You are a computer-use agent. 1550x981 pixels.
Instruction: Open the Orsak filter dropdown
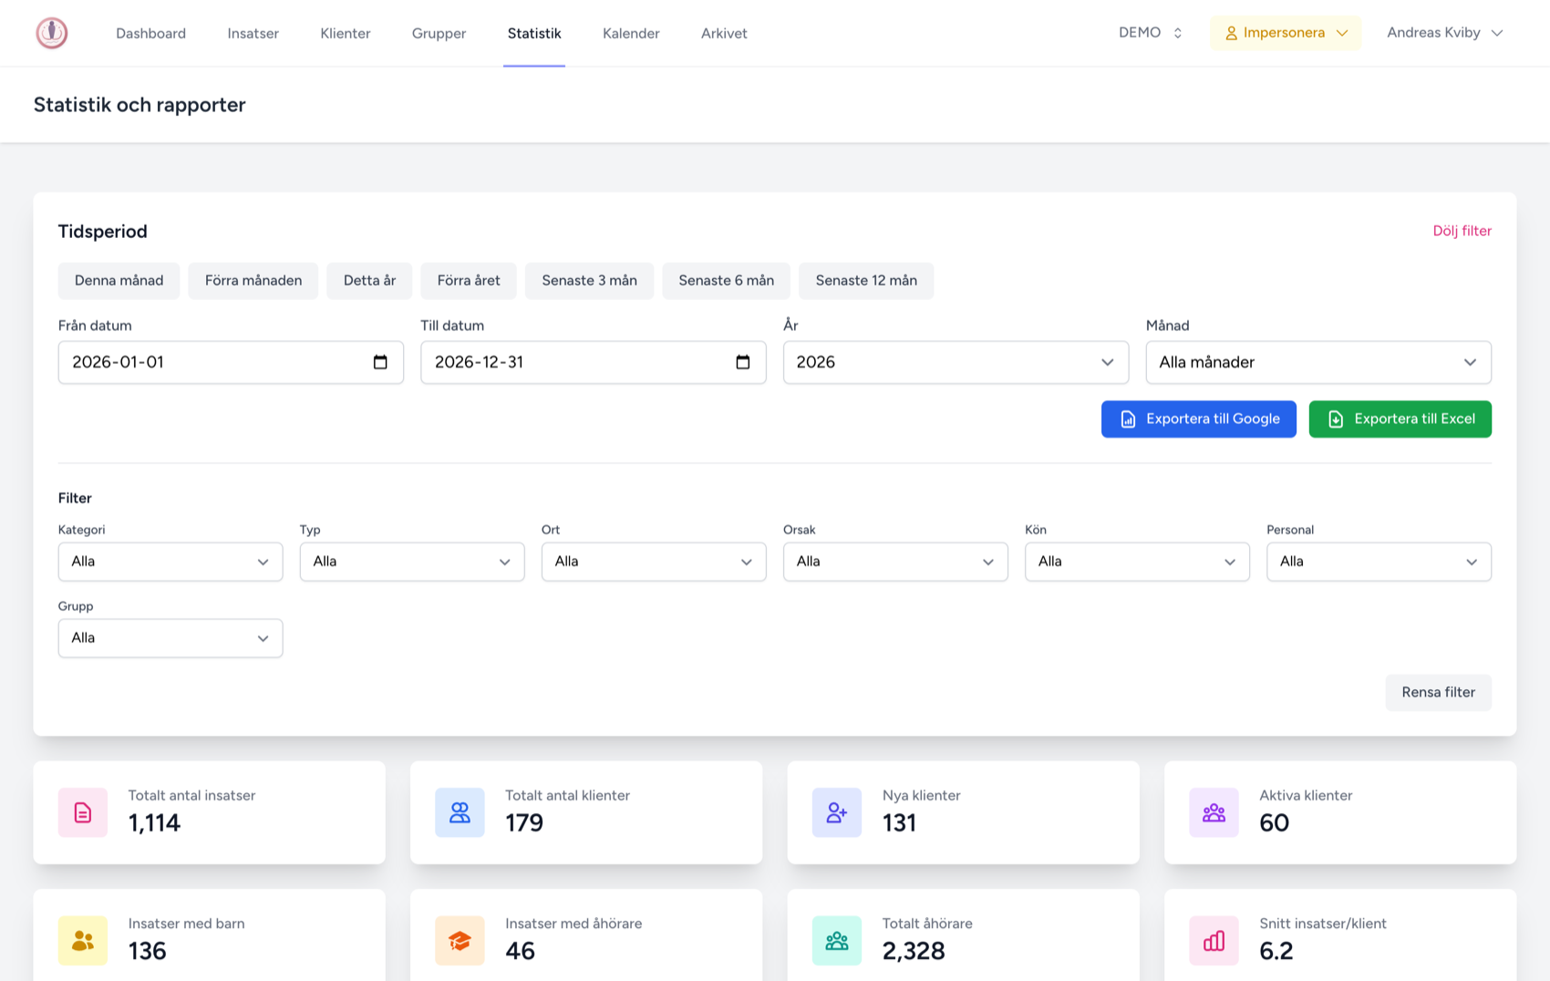(895, 562)
